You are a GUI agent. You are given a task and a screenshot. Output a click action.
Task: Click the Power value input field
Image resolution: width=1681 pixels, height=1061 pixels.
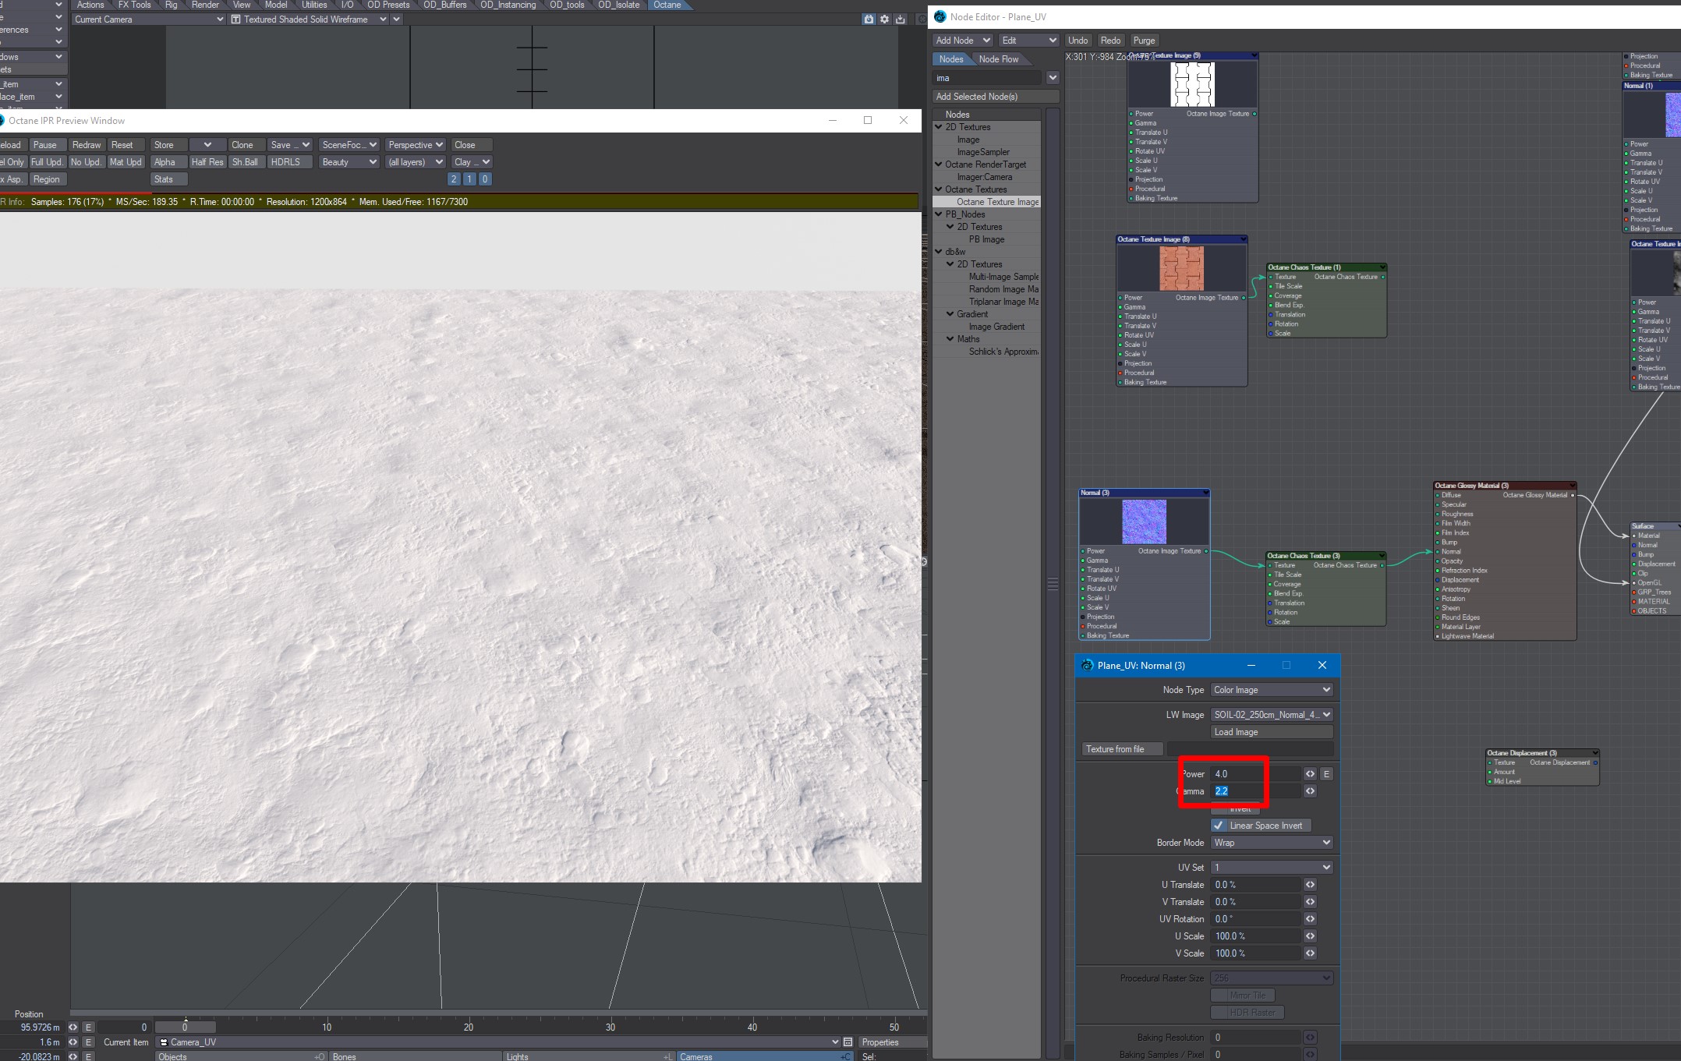tap(1255, 774)
